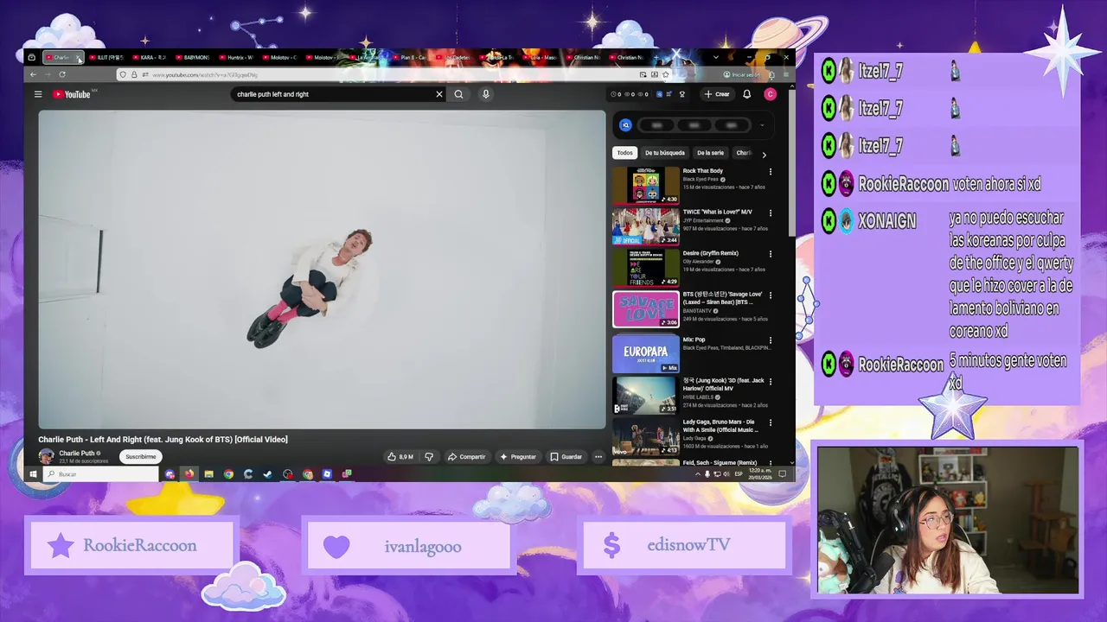
Task: Open the Desire (Gryffin Remix) thumbnail
Action: click(x=646, y=268)
